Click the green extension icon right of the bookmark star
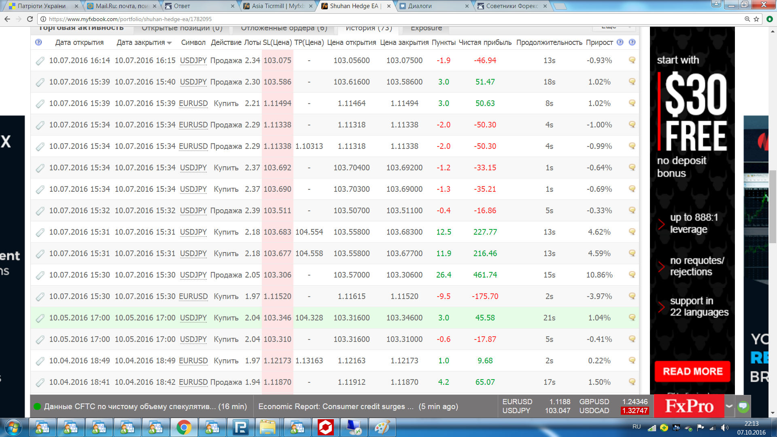Viewport: 777px width, 437px height. [x=769, y=19]
